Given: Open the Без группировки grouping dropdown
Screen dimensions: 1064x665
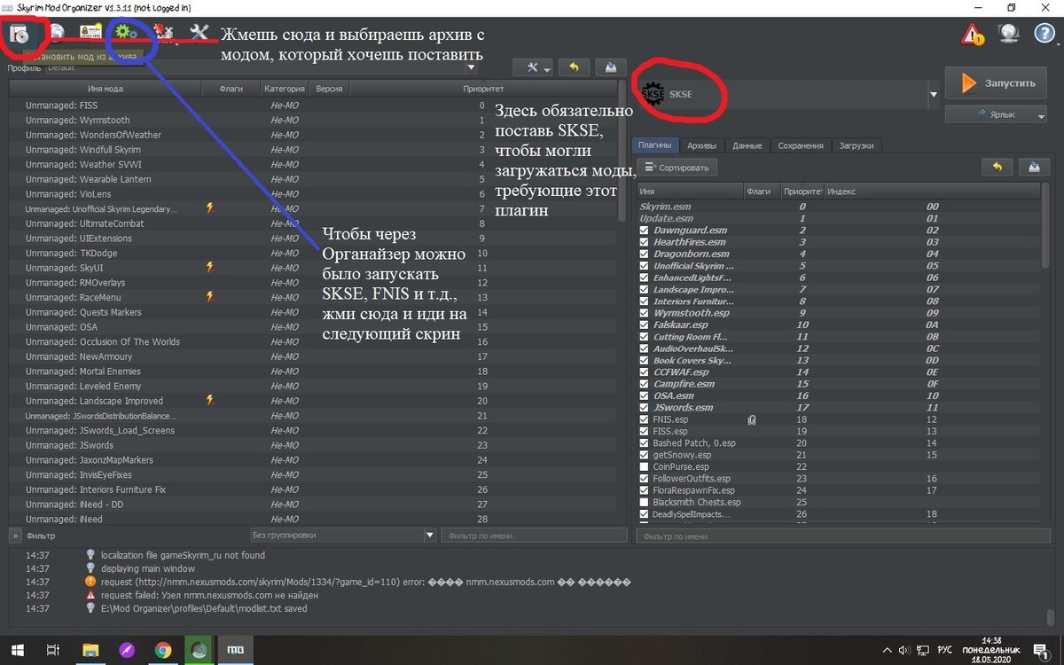Looking at the screenshot, I should coord(343,536).
